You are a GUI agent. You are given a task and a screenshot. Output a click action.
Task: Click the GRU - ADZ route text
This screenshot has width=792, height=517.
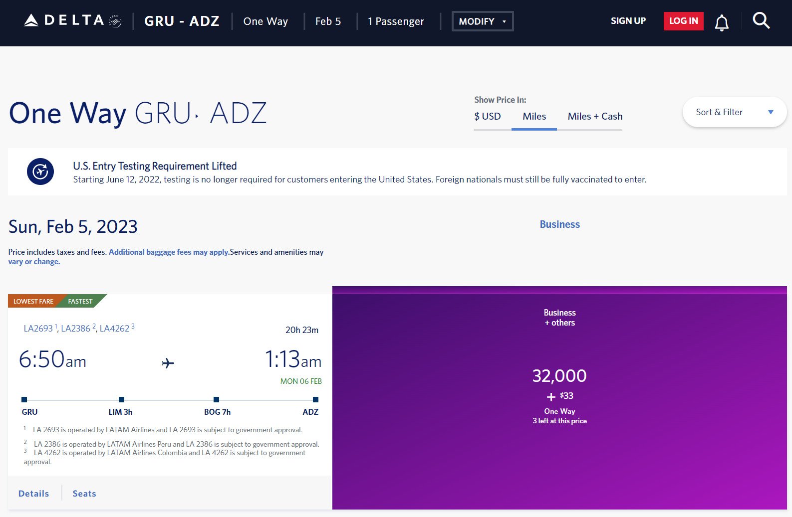[182, 21]
